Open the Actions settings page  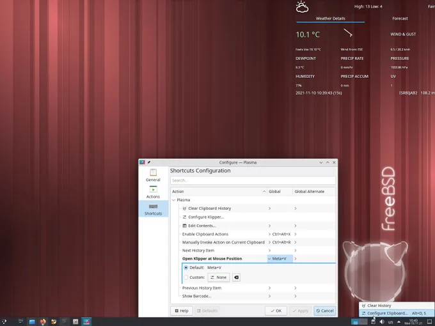point(153,192)
